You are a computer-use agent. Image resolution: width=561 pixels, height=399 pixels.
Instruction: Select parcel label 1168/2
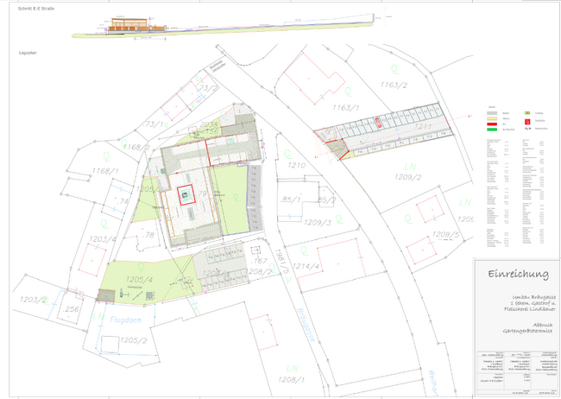[x=136, y=147]
